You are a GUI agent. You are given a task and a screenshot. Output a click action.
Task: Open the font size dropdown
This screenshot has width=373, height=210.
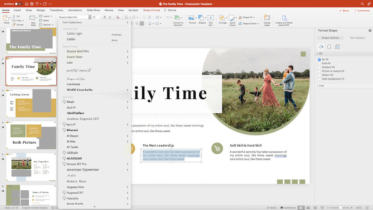[100, 17]
